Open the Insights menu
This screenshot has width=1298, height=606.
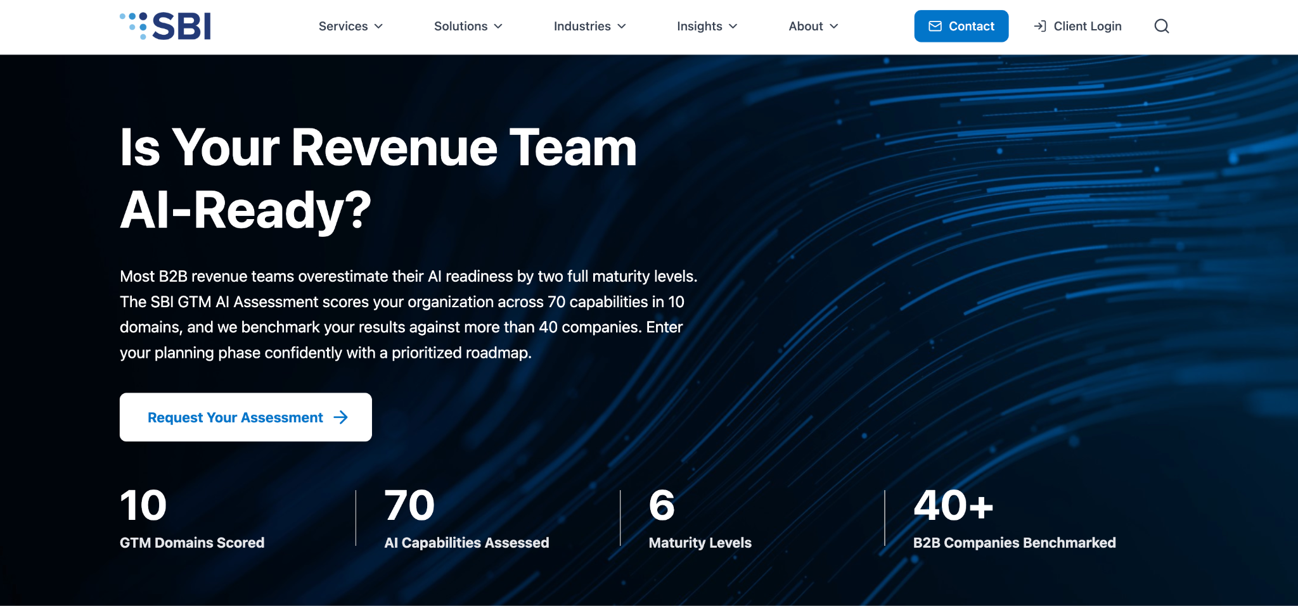[707, 26]
